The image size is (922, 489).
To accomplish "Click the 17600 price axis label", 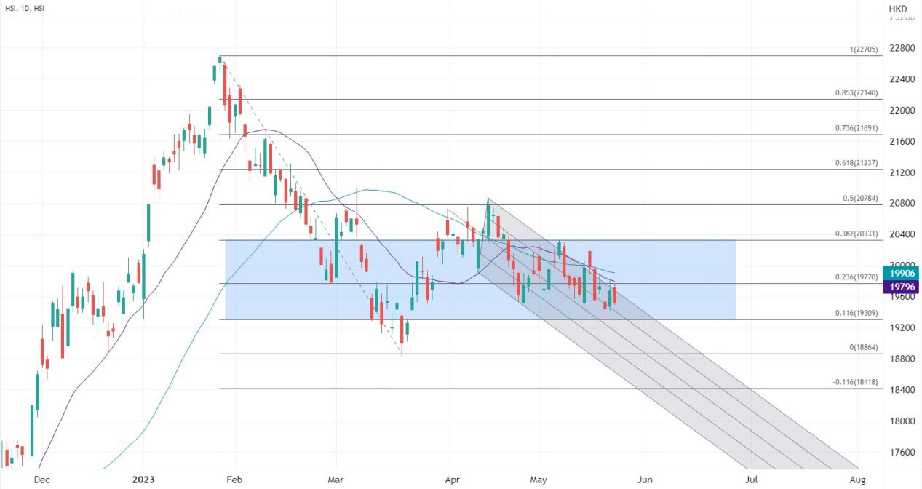I will point(902,452).
